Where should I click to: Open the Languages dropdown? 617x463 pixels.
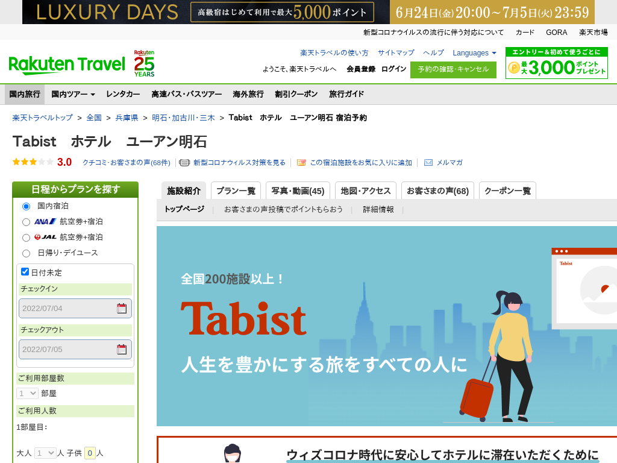pos(474,53)
